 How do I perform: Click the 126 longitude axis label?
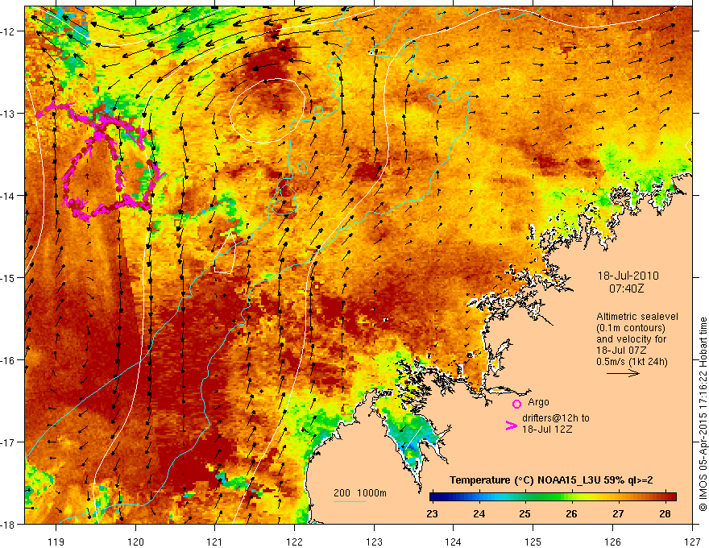click(x=612, y=542)
